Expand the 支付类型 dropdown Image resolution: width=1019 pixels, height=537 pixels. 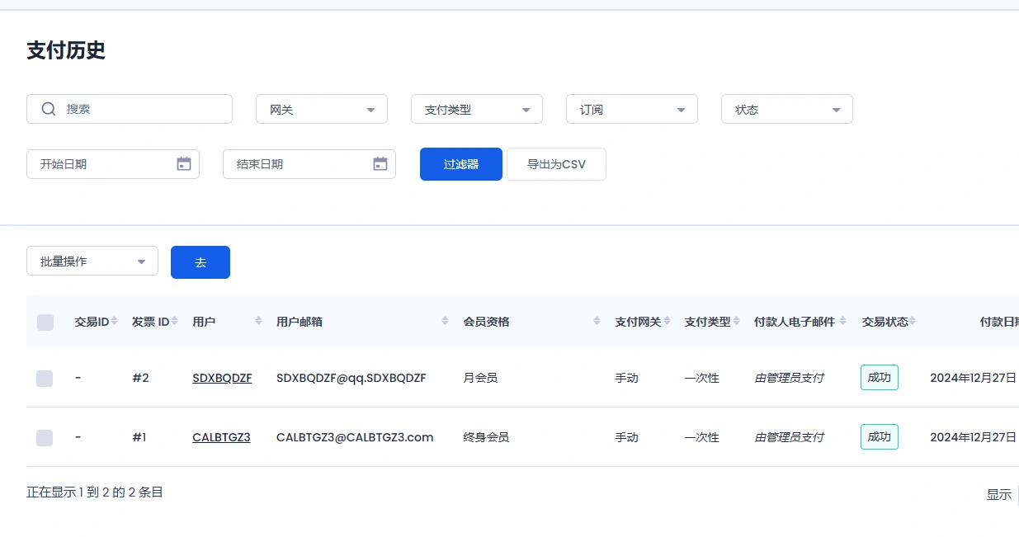pos(476,108)
